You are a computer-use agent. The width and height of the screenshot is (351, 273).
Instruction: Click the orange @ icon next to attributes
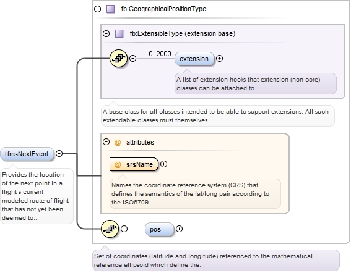tap(118, 142)
